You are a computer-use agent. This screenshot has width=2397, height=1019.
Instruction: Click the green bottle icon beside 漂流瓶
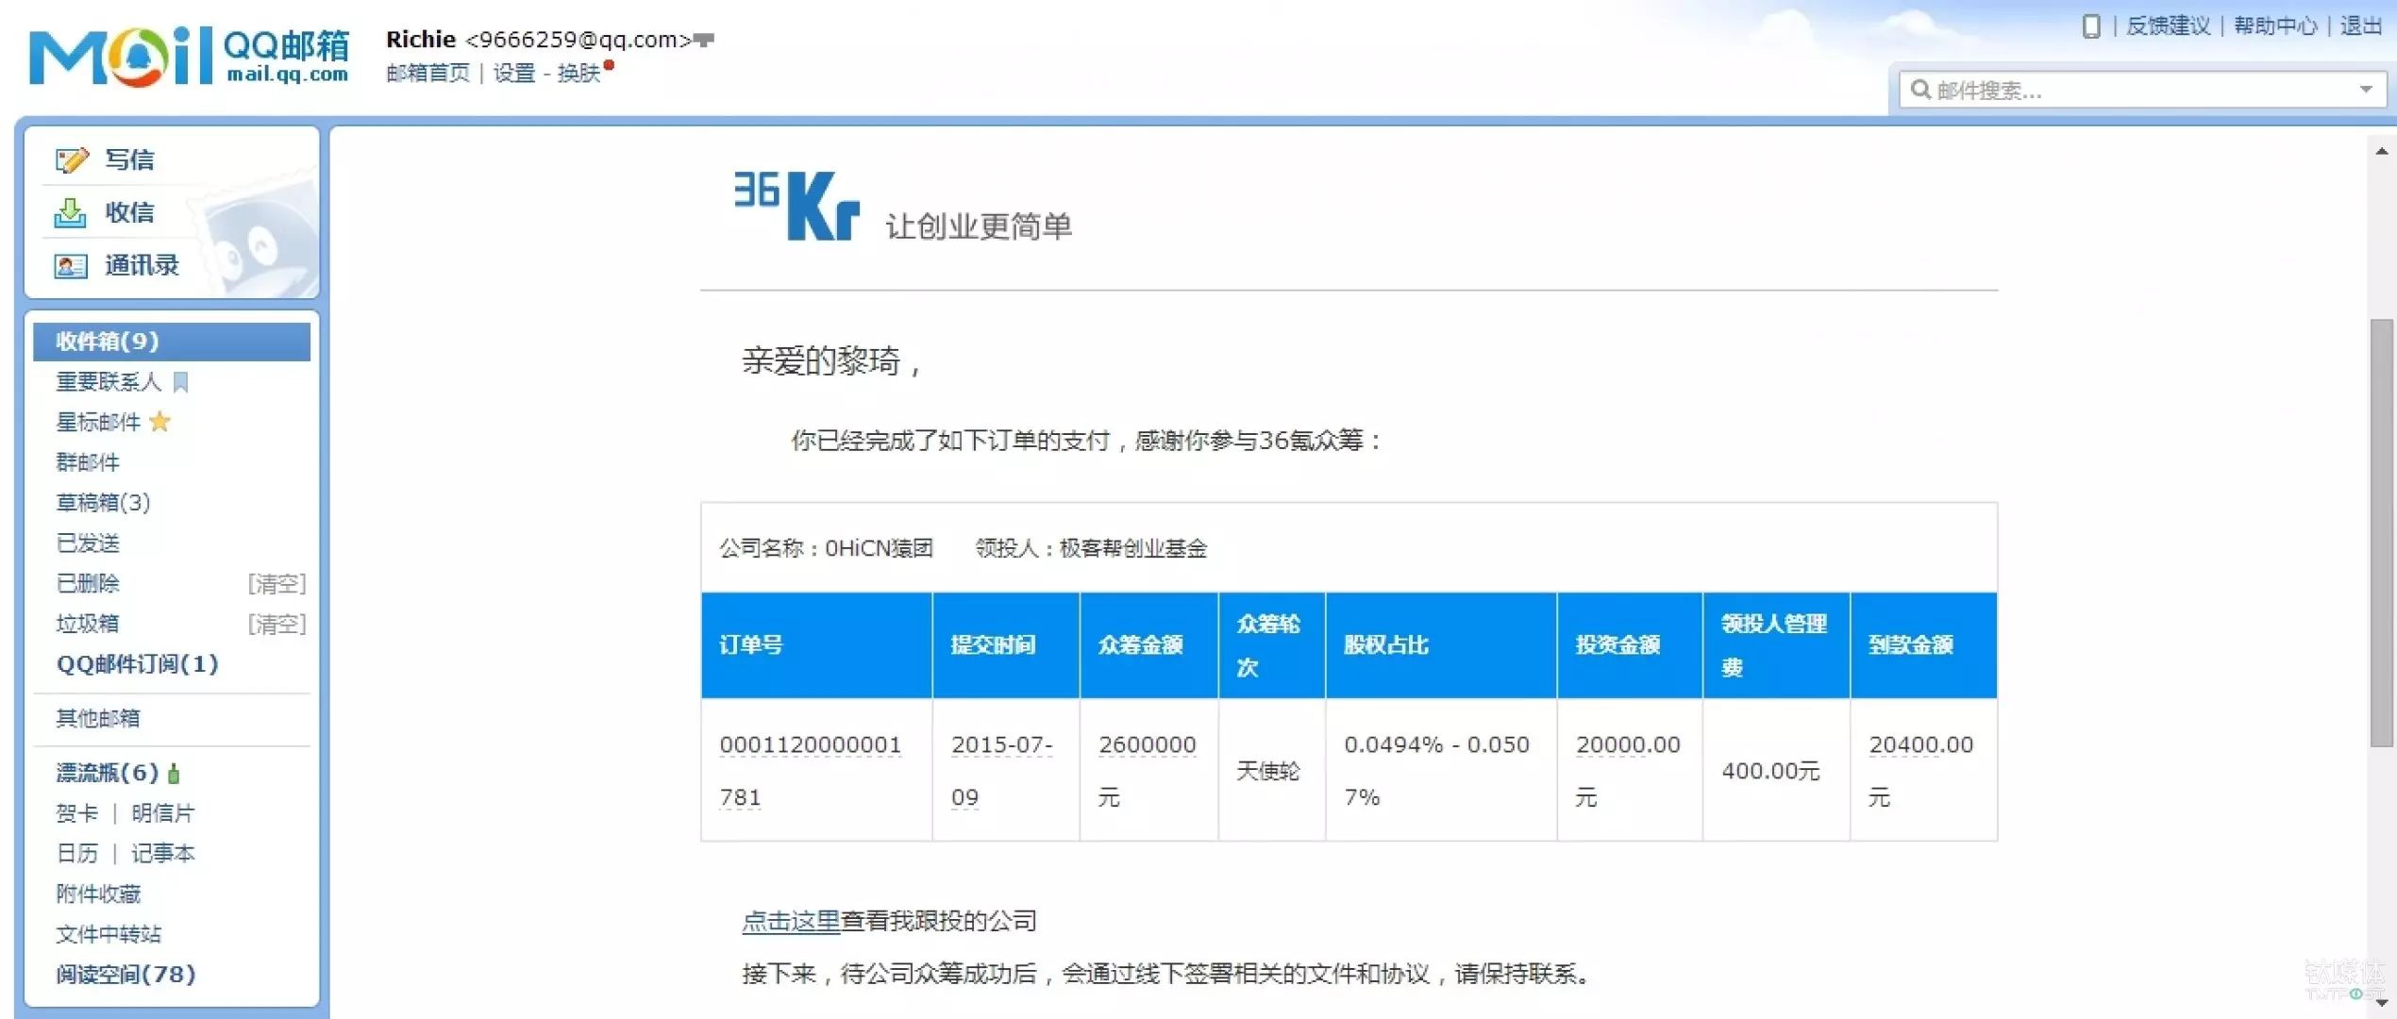174,774
